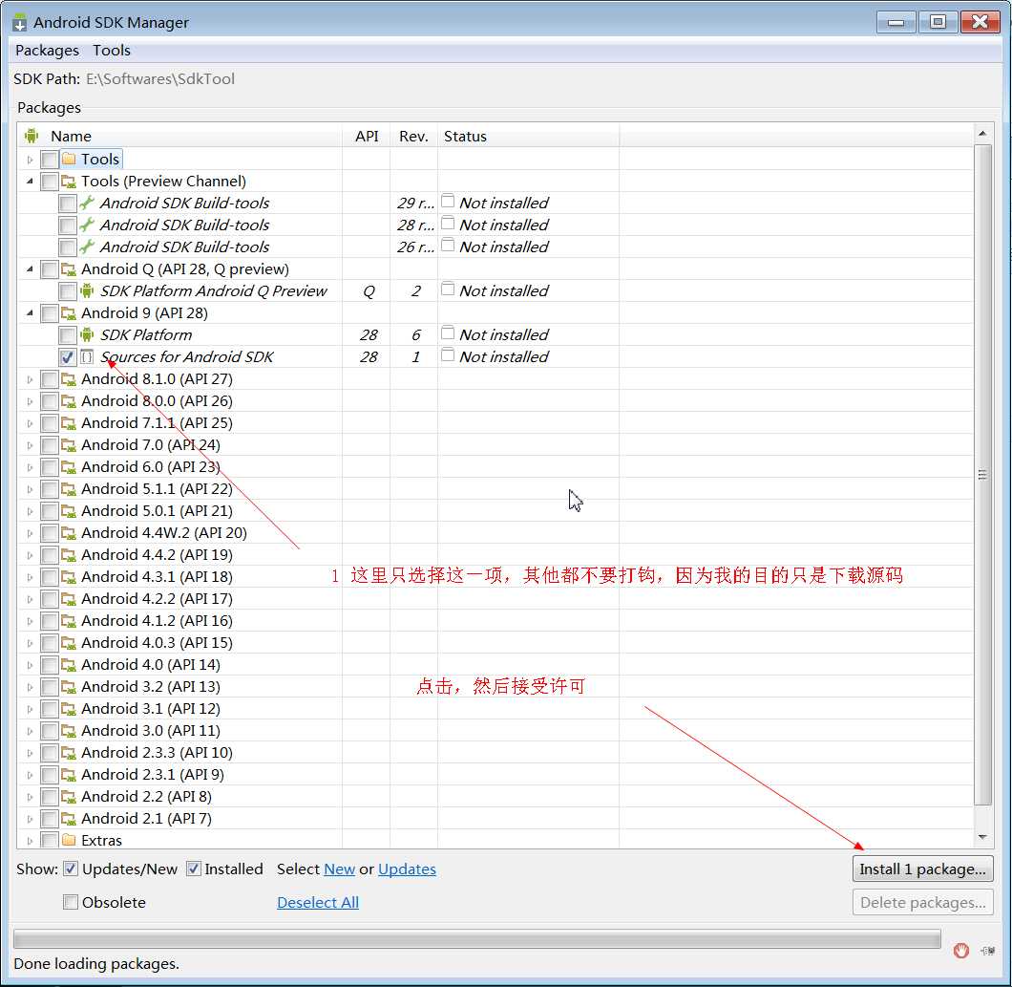Expand the Android 6.0 (API 23) node
The height and width of the screenshot is (987, 1012).
click(x=30, y=467)
